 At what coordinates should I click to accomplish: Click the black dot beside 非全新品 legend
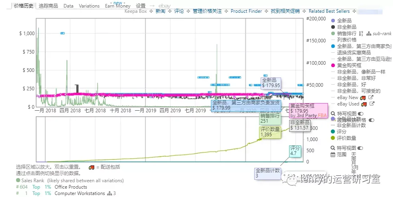tap(333, 27)
